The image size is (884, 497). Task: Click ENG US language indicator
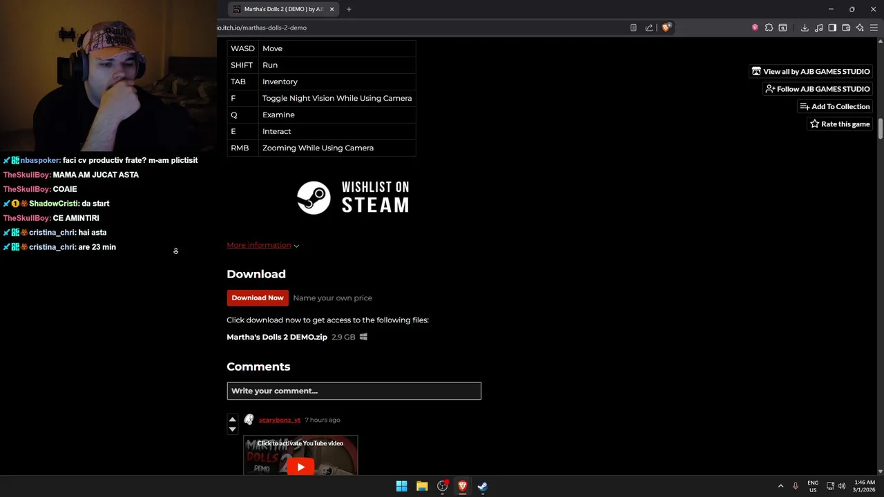point(813,486)
